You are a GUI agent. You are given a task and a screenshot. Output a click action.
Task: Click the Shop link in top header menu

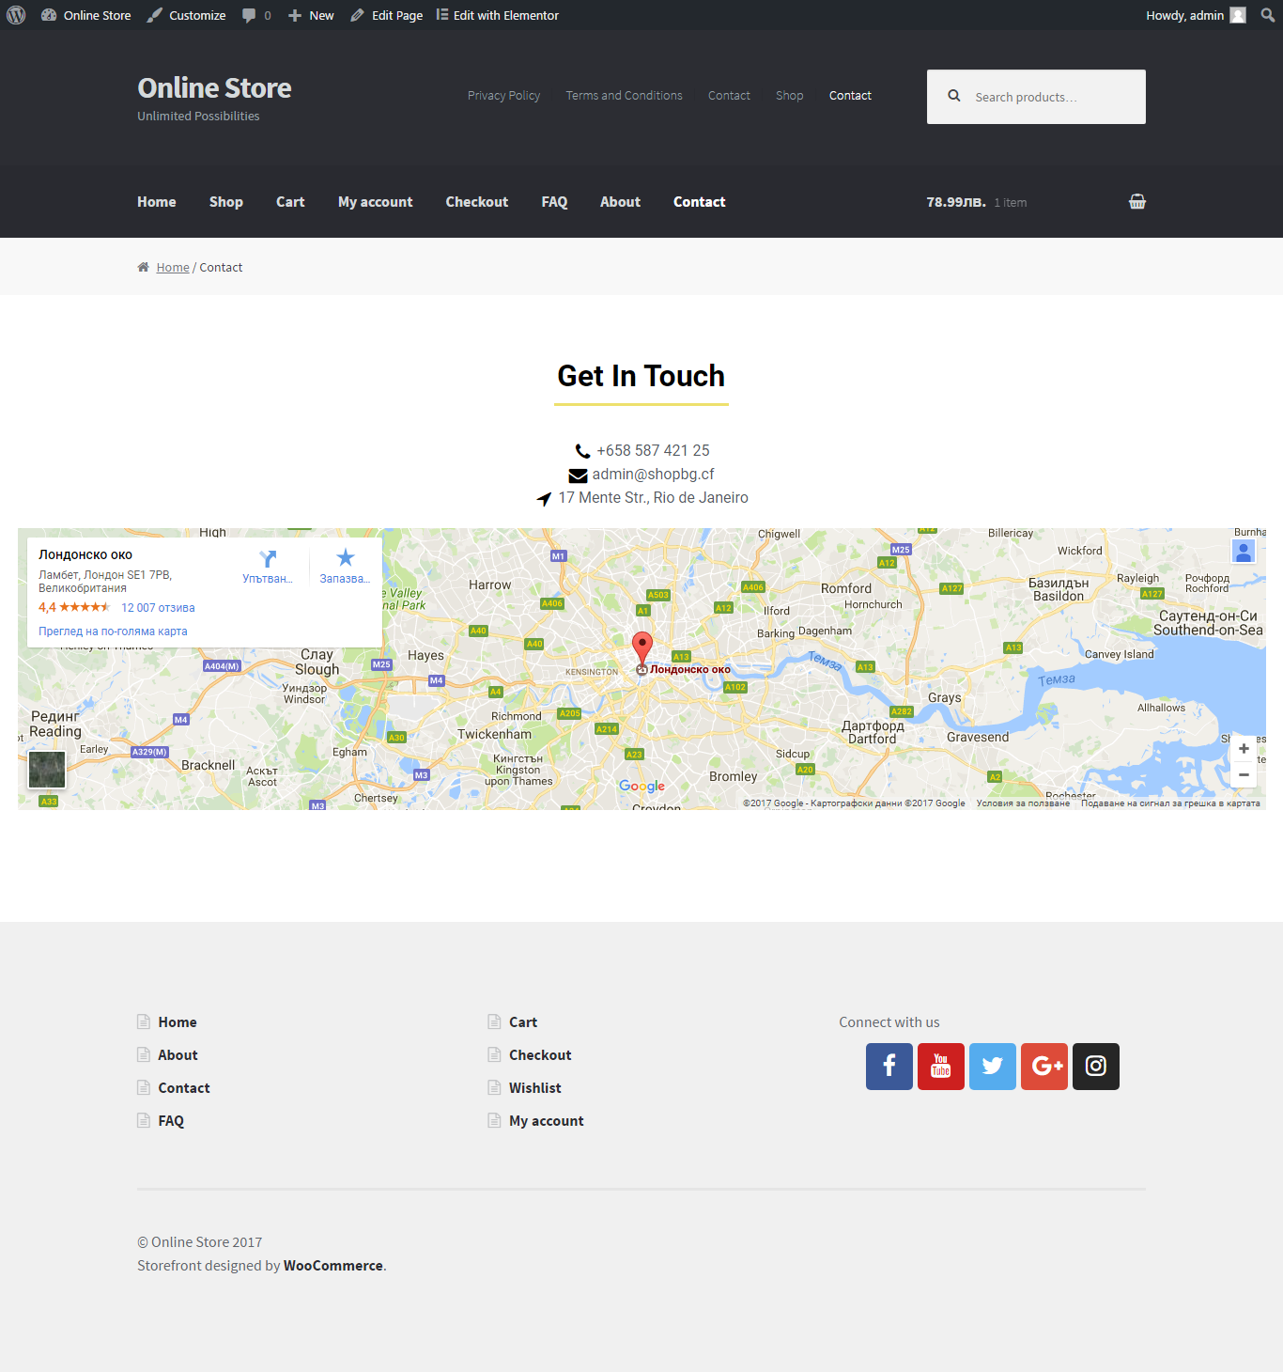(789, 96)
